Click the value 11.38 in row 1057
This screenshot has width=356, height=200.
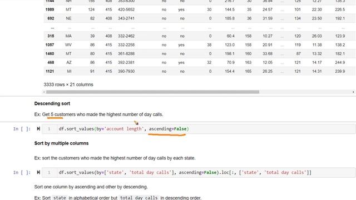pos(317,45)
